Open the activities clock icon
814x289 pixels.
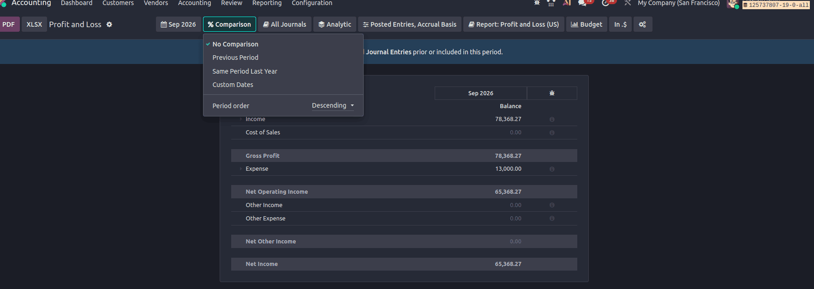[606, 3]
